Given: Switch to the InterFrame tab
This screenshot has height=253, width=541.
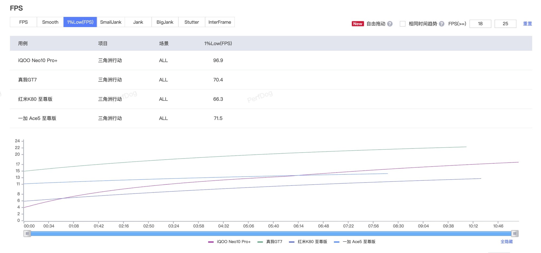Looking at the screenshot, I should point(220,22).
